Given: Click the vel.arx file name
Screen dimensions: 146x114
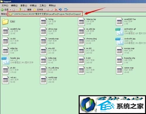Looking at the screenshot, I should pyautogui.click(x=13, y=77).
